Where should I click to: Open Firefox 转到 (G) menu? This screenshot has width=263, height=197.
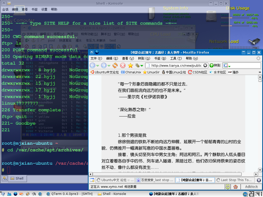click(x=144, y=58)
